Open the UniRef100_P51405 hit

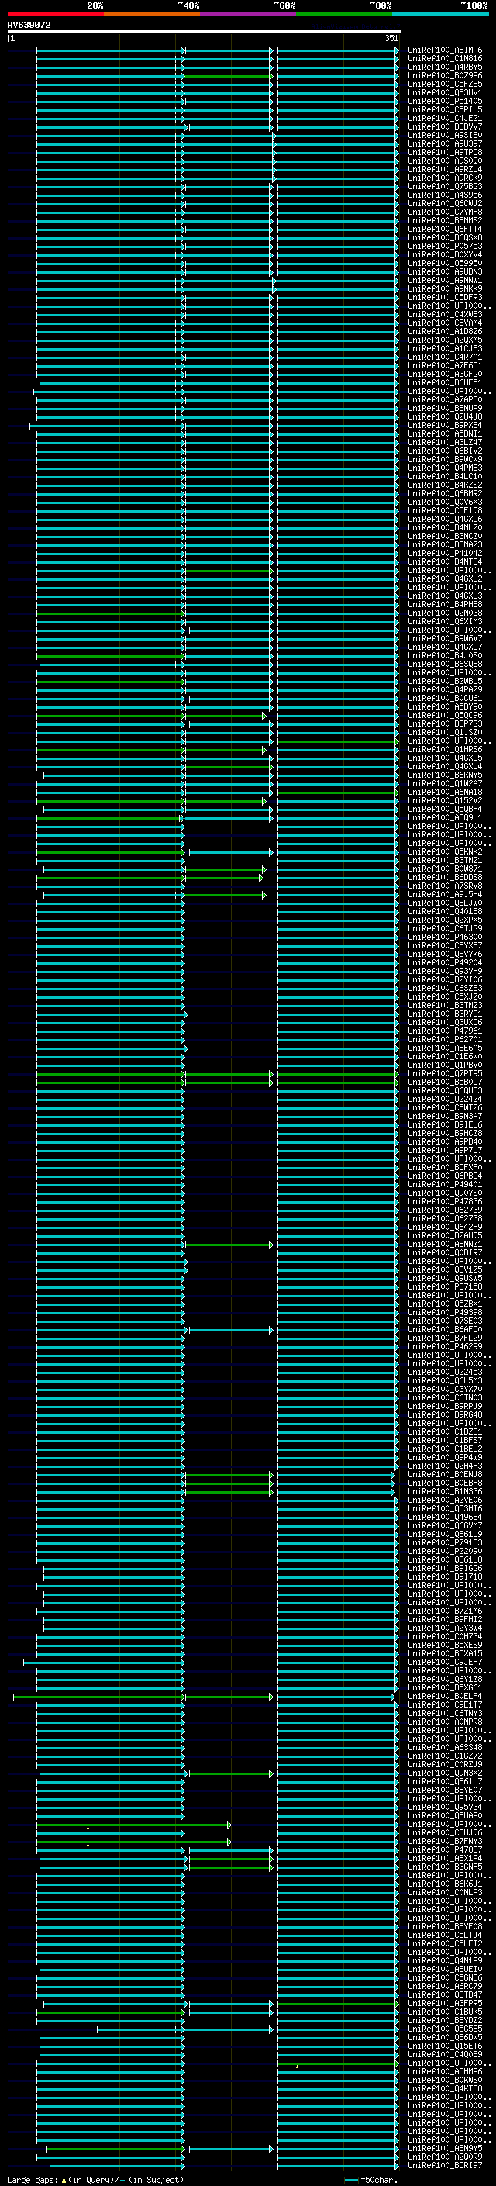click(445, 101)
